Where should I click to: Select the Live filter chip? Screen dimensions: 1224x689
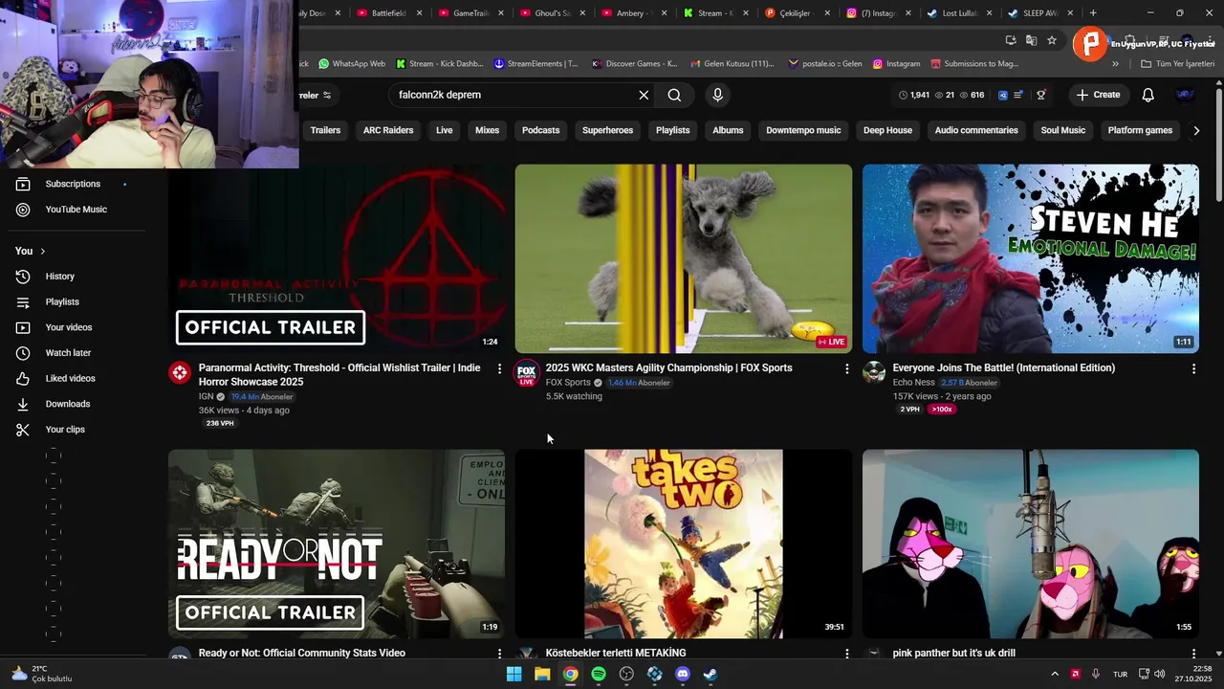[445, 130]
